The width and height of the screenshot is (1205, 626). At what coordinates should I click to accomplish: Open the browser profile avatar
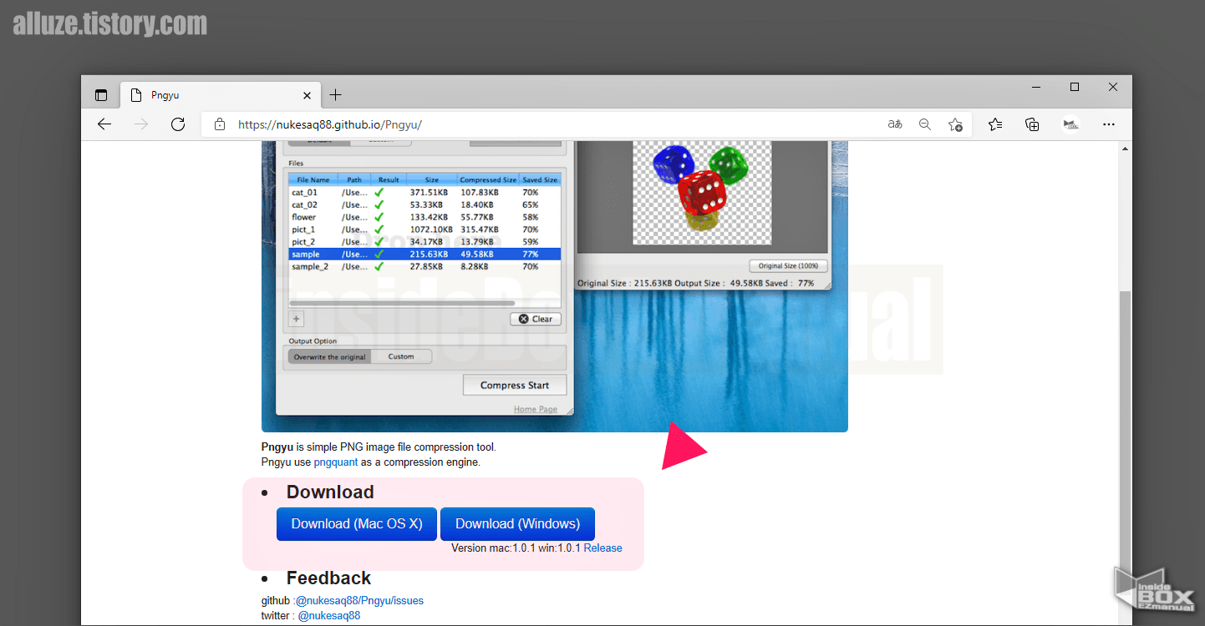click(x=1071, y=124)
